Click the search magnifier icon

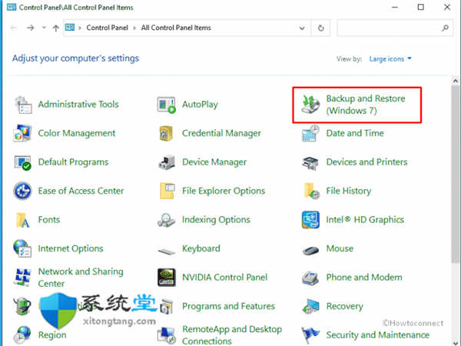pos(446,28)
